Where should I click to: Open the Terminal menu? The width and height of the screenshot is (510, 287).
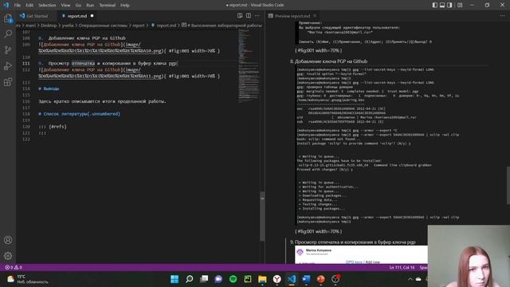pos(108,6)
